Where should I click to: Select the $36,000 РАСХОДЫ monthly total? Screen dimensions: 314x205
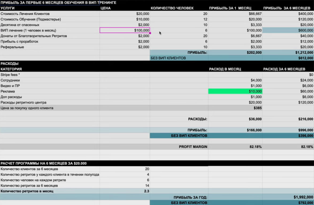[x=235, y=119]
